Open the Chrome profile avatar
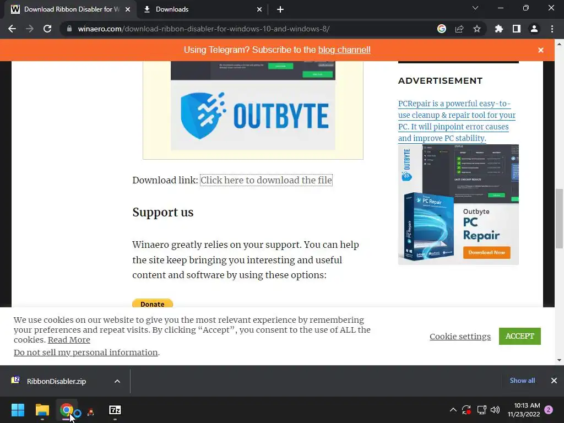The image size is (564, 423). (x=534, y=29)
